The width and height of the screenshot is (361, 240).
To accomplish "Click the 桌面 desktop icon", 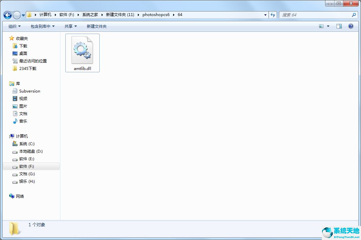I will [x=15, y=53].
